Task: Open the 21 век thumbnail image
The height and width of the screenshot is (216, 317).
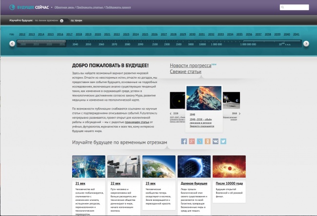Action: [88, 167]
